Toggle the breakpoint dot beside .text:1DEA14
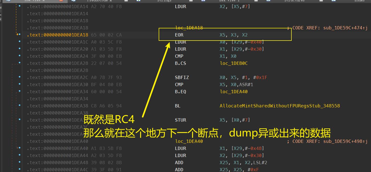The height and width of the screenshot is (172, 371). click(19, 6)
